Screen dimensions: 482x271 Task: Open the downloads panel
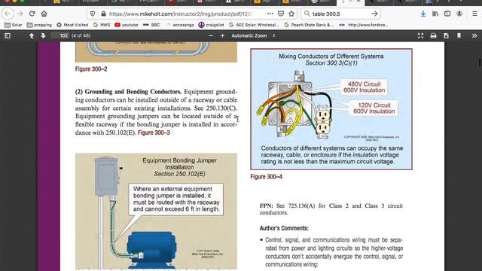[x=423, y=14]
